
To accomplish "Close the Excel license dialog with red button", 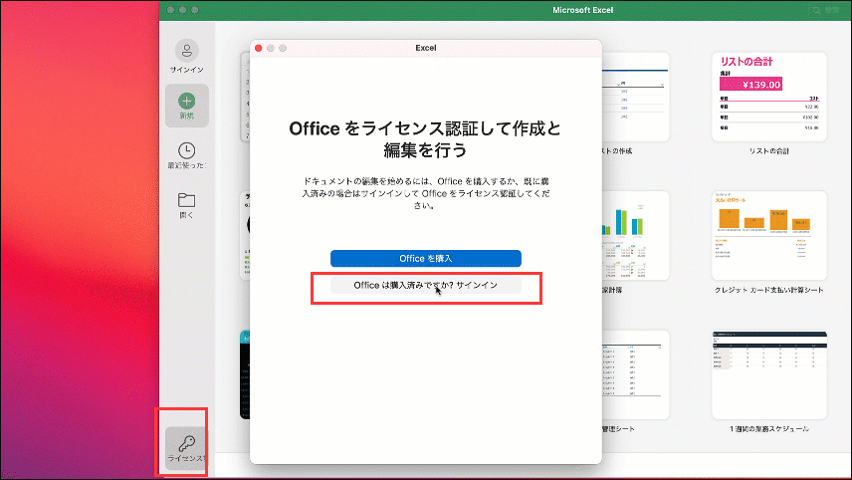I will click(259, 48).
